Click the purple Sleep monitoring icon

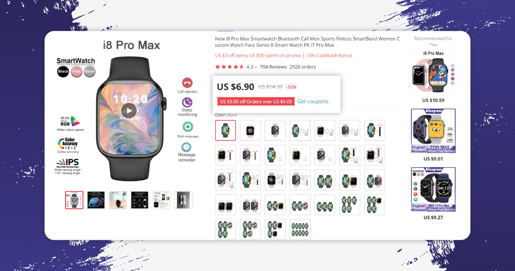click(x=187, y=102)
